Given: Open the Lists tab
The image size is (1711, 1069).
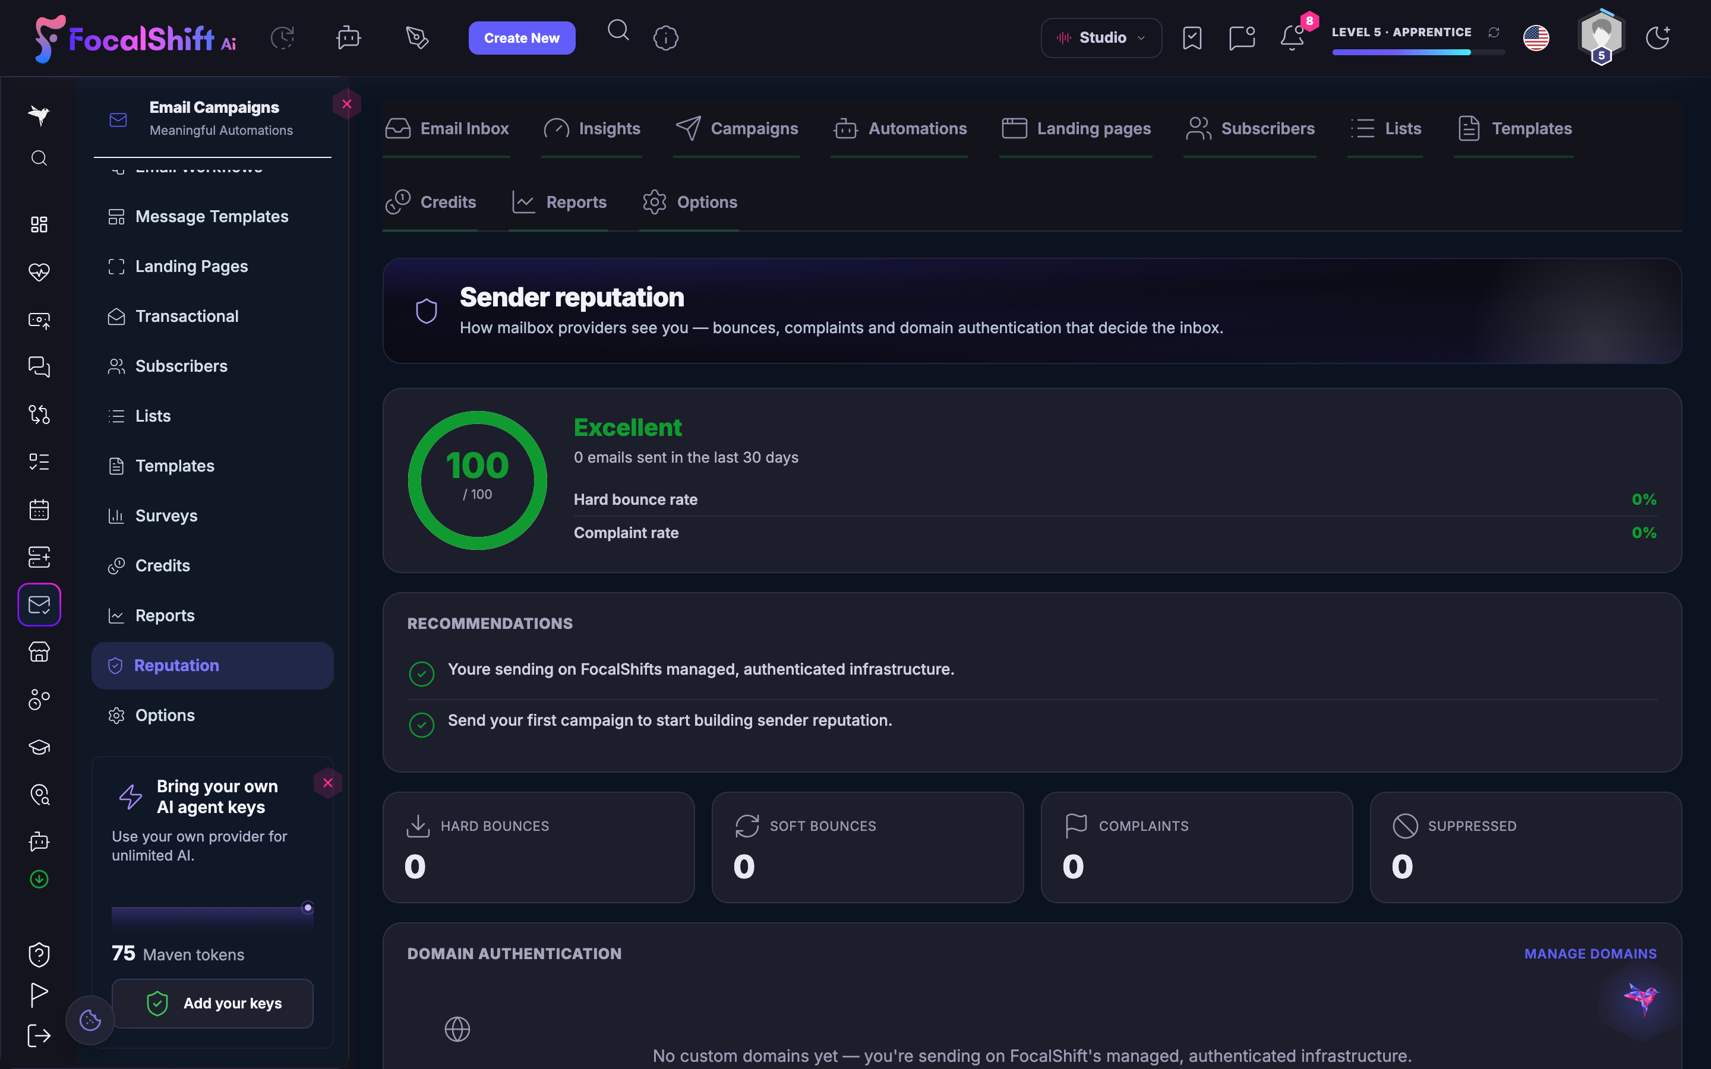Looking at the screenshot, I should coord(1385,129).
